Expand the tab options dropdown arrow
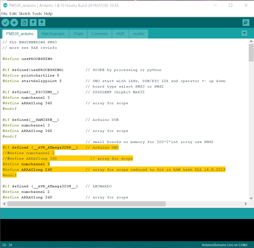This screenshot has height=248, width=254. 244,33
